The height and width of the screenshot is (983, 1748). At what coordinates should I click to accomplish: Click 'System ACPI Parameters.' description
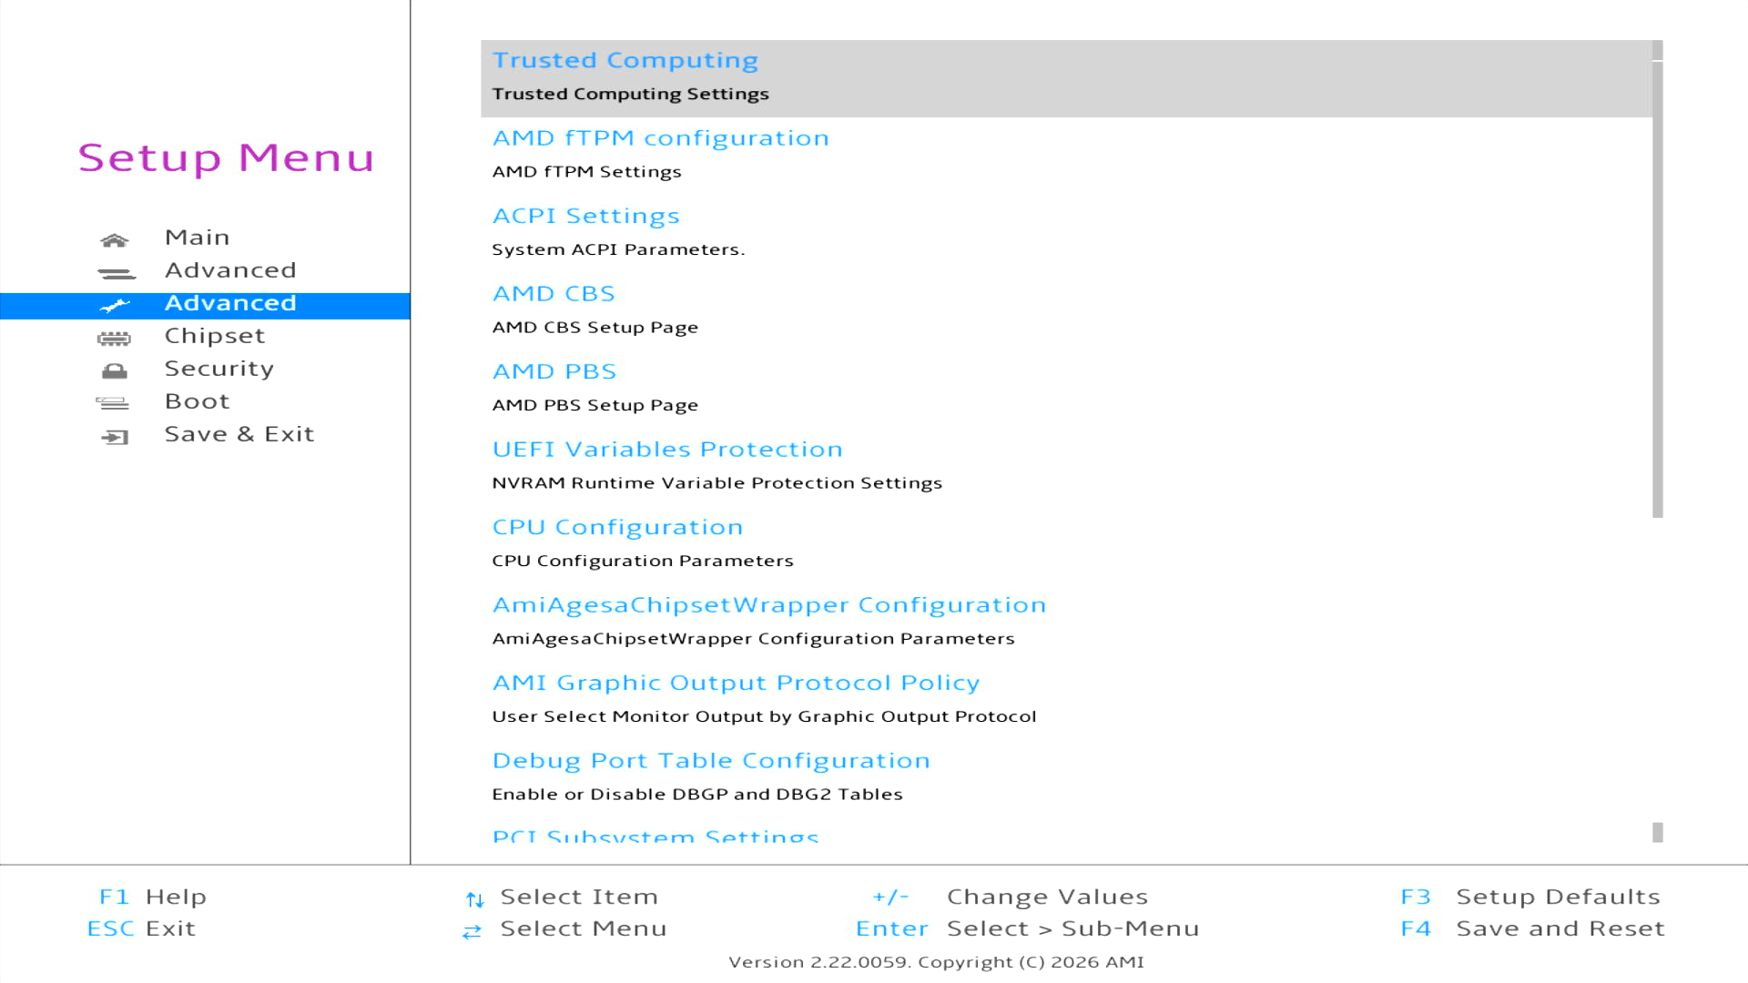point(618,249)
